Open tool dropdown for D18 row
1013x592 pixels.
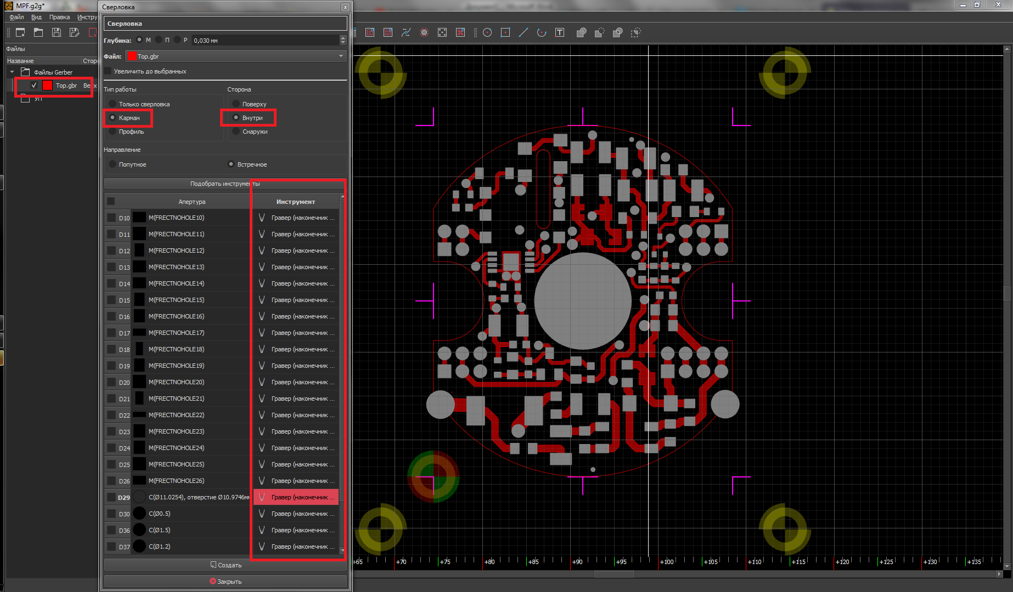(x=296, y=349)
